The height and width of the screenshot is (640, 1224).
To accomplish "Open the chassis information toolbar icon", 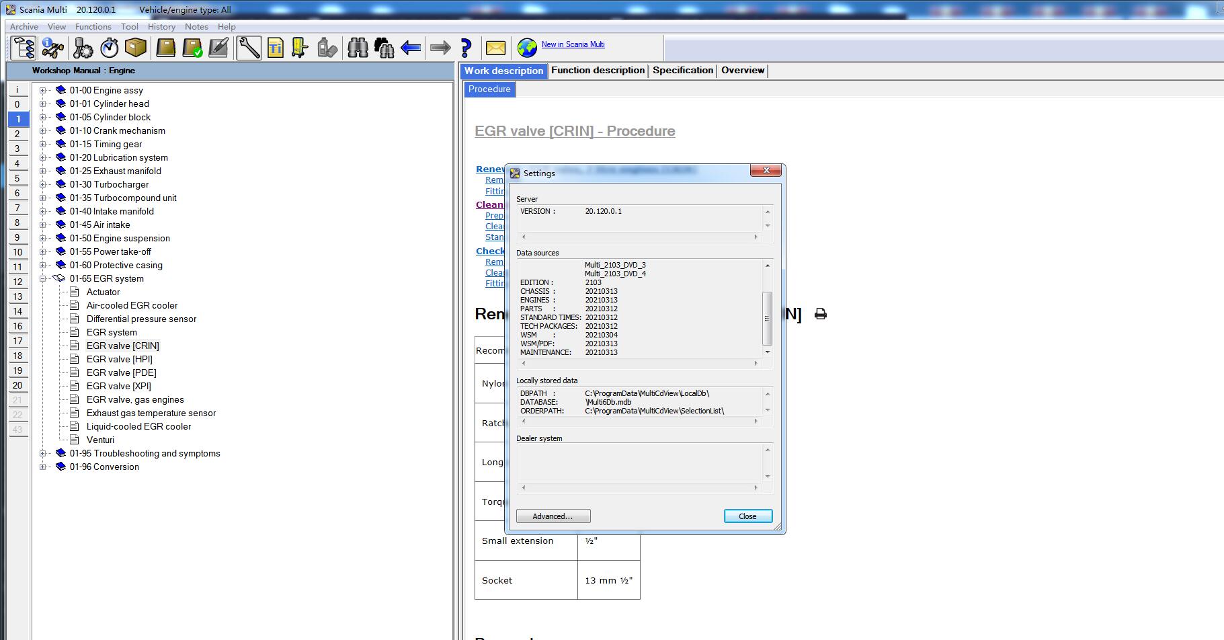I will tap(53, 48).
